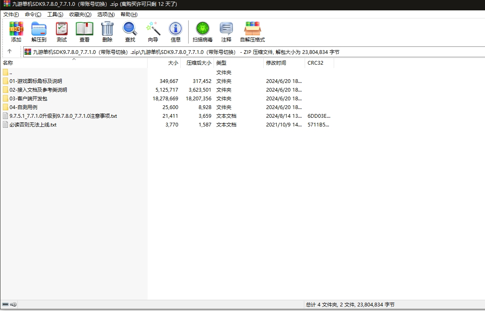Run 测试 (Test) on the archive

click(62, 32)
